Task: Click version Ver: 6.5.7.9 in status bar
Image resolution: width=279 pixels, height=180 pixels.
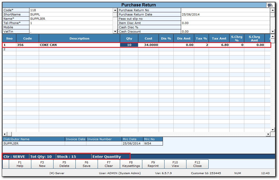Action: point(163,173)
